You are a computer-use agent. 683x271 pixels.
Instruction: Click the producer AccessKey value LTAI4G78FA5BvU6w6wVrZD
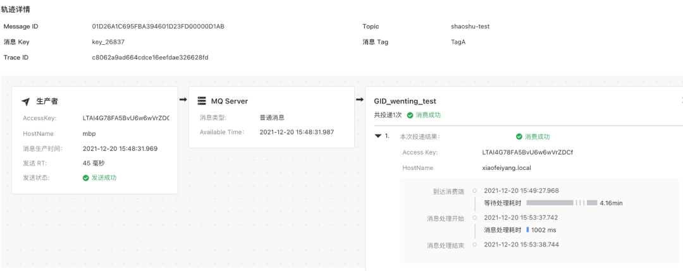(126, 118)
